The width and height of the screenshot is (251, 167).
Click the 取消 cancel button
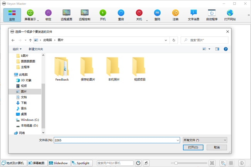coord(217,147)
